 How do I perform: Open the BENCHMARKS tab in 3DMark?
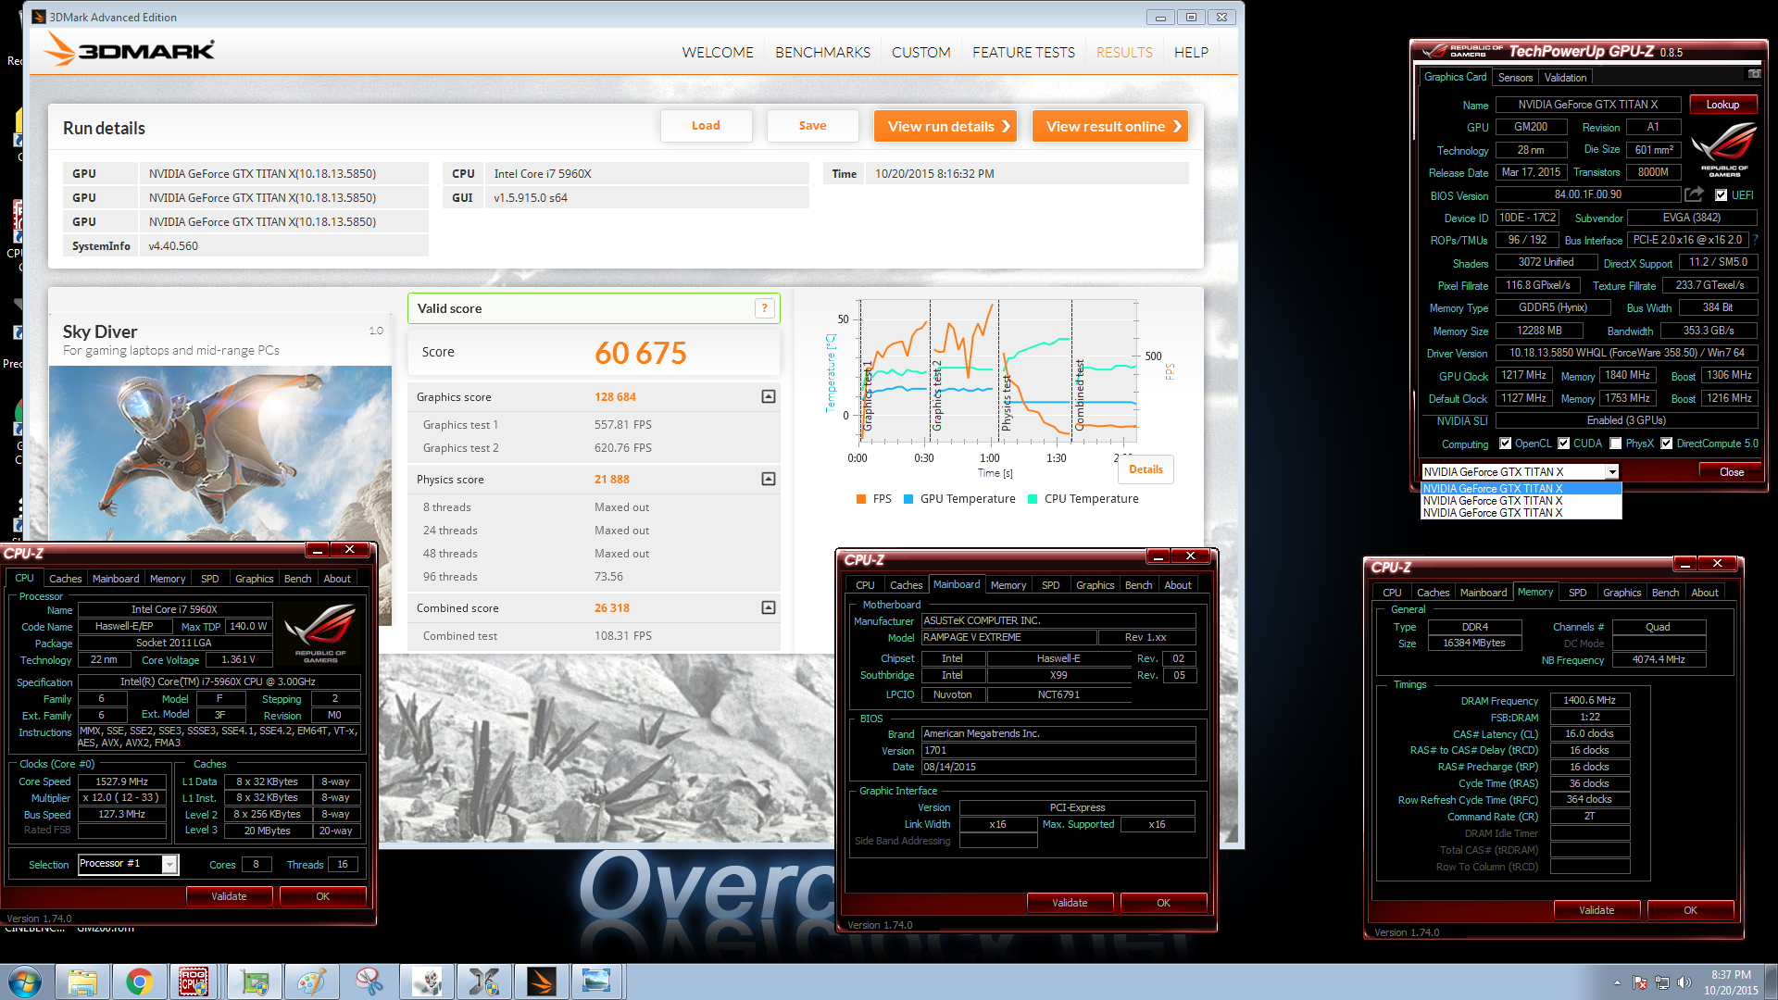click(x=822, y=53)
